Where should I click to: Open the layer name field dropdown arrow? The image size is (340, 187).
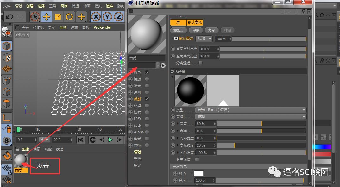pyautogui.click(x=158, y=65)
